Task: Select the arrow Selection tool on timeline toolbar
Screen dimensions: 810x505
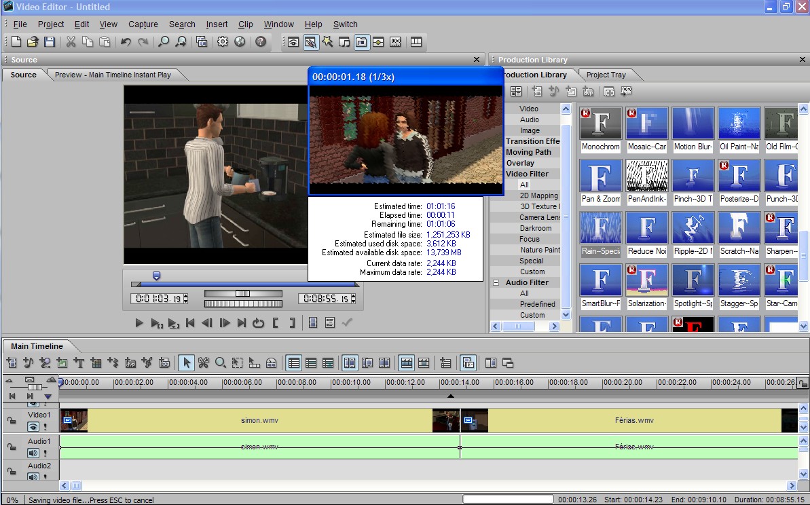Action: click(x=187, y=363)
